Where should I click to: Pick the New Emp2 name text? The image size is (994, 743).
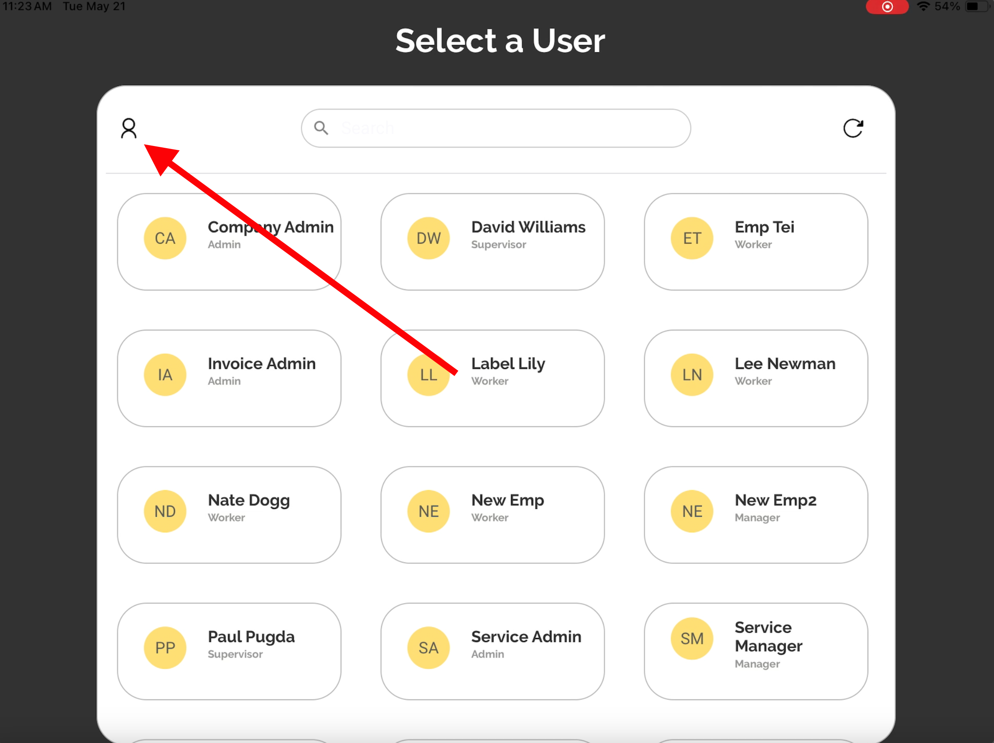click(775, 500)
